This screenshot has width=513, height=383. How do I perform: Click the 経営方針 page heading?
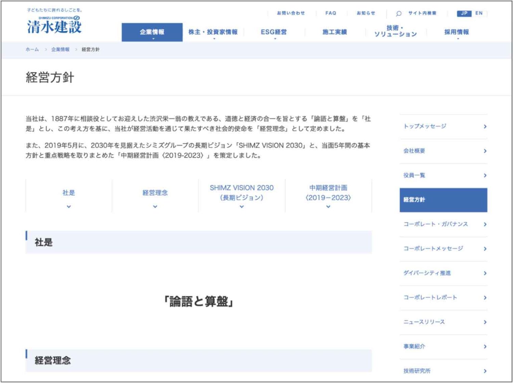coord(50,78)
